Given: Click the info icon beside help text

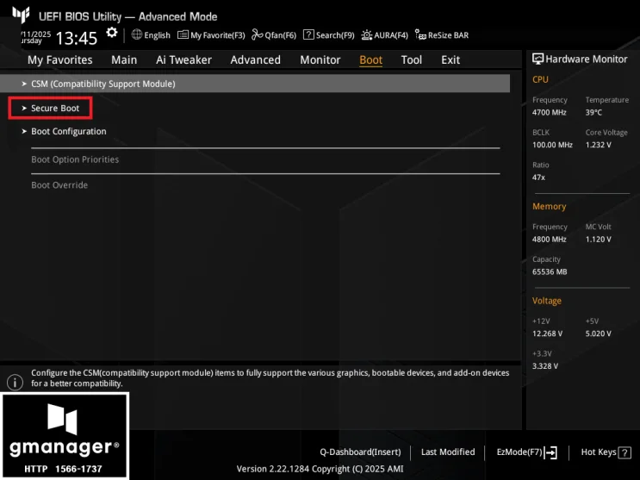Looking at the screenshot, I should coord(16,383).
